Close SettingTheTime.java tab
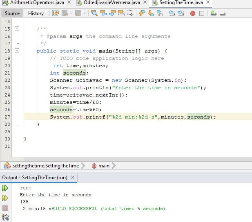The image size is (252, 222). click(x=208, y=2)
